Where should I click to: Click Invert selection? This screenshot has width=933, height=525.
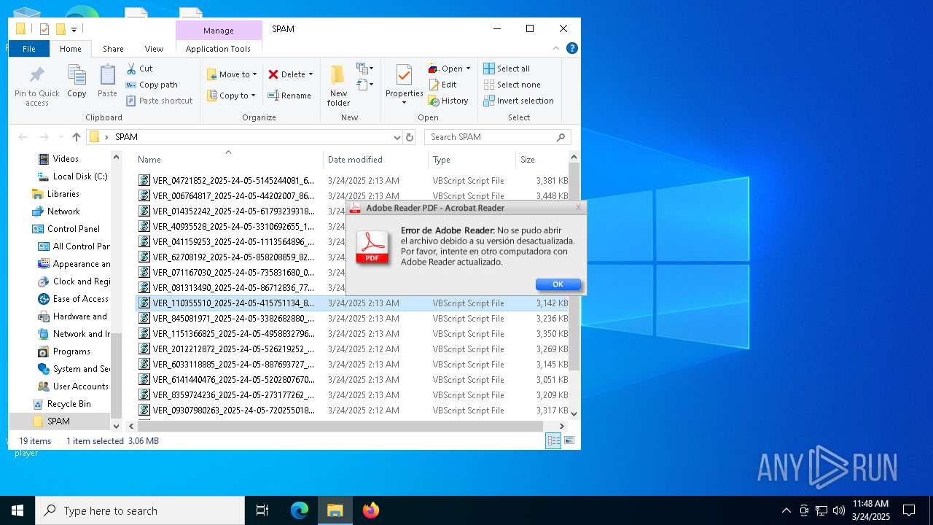[518, 101]
